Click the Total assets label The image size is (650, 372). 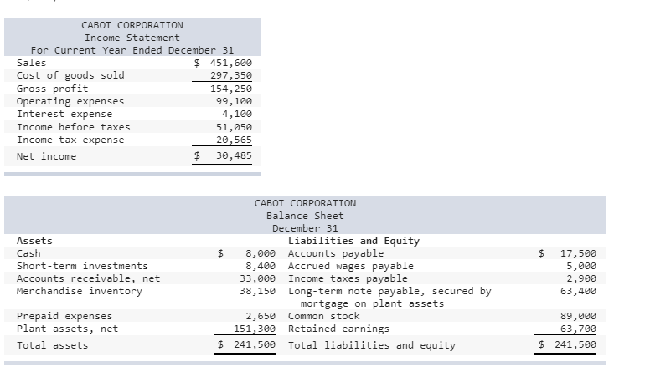[x=52, y=345]
